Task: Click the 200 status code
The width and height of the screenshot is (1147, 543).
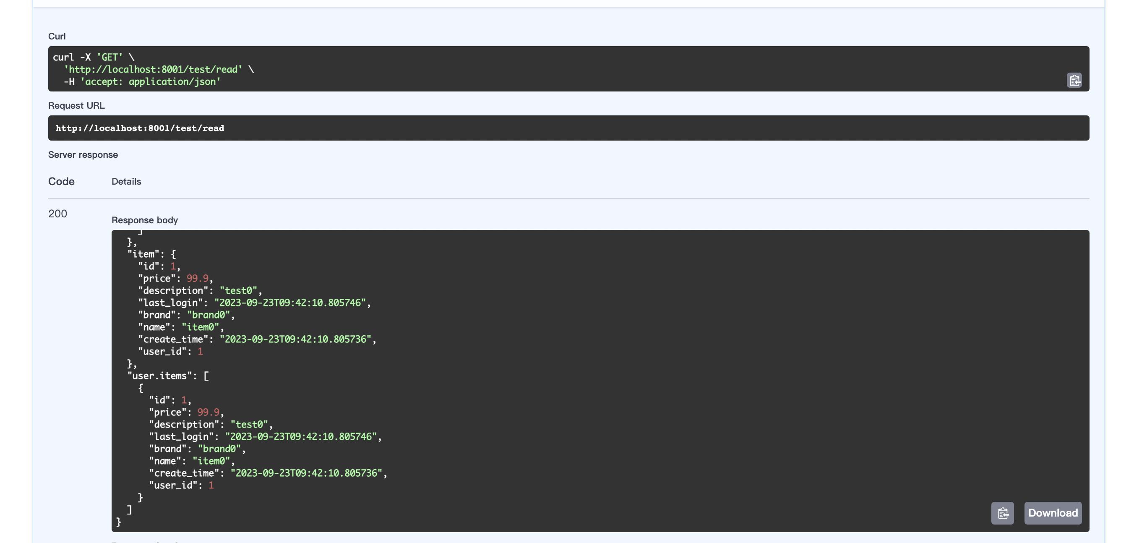Action: pos(57,214)
